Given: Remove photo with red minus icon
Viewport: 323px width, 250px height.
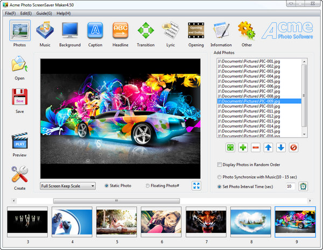Looking at the screenshot, I should point(256,147).
